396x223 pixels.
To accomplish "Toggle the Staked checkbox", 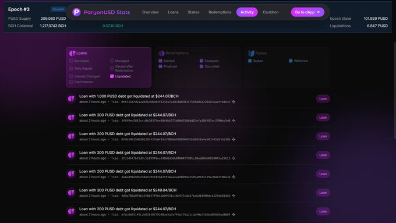I will [250, 61].
